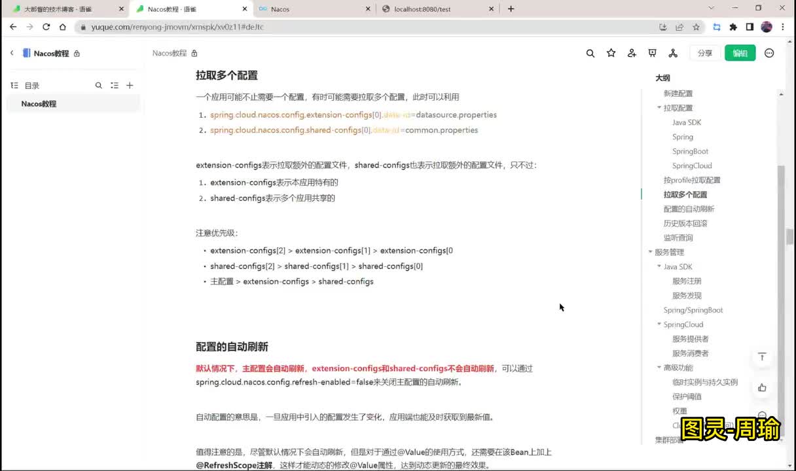Image resolution: width=796 pixels, height=471 pixels.
Task: Go to 配置的自动刷新 in the outline
Action: [689, 209]
